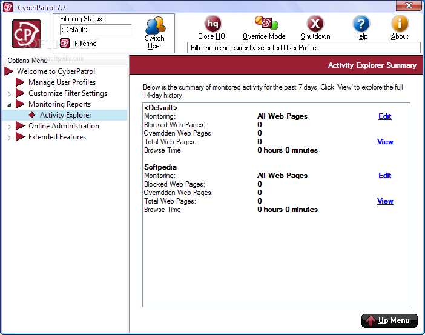Image resolution: width=425 pixels, height=335 pixels.
Task: Click red arrow beside Online Administration
Action: [x=21, y=126]
